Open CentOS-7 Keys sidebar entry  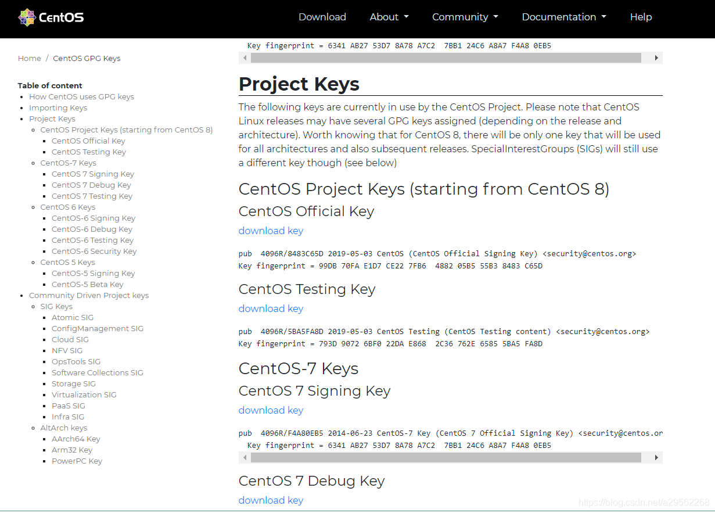(x=68, y=163)
